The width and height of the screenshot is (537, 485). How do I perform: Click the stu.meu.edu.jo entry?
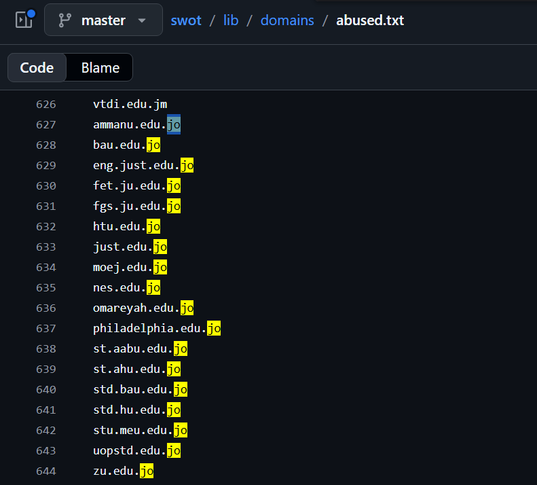click(x=140, y=430)
